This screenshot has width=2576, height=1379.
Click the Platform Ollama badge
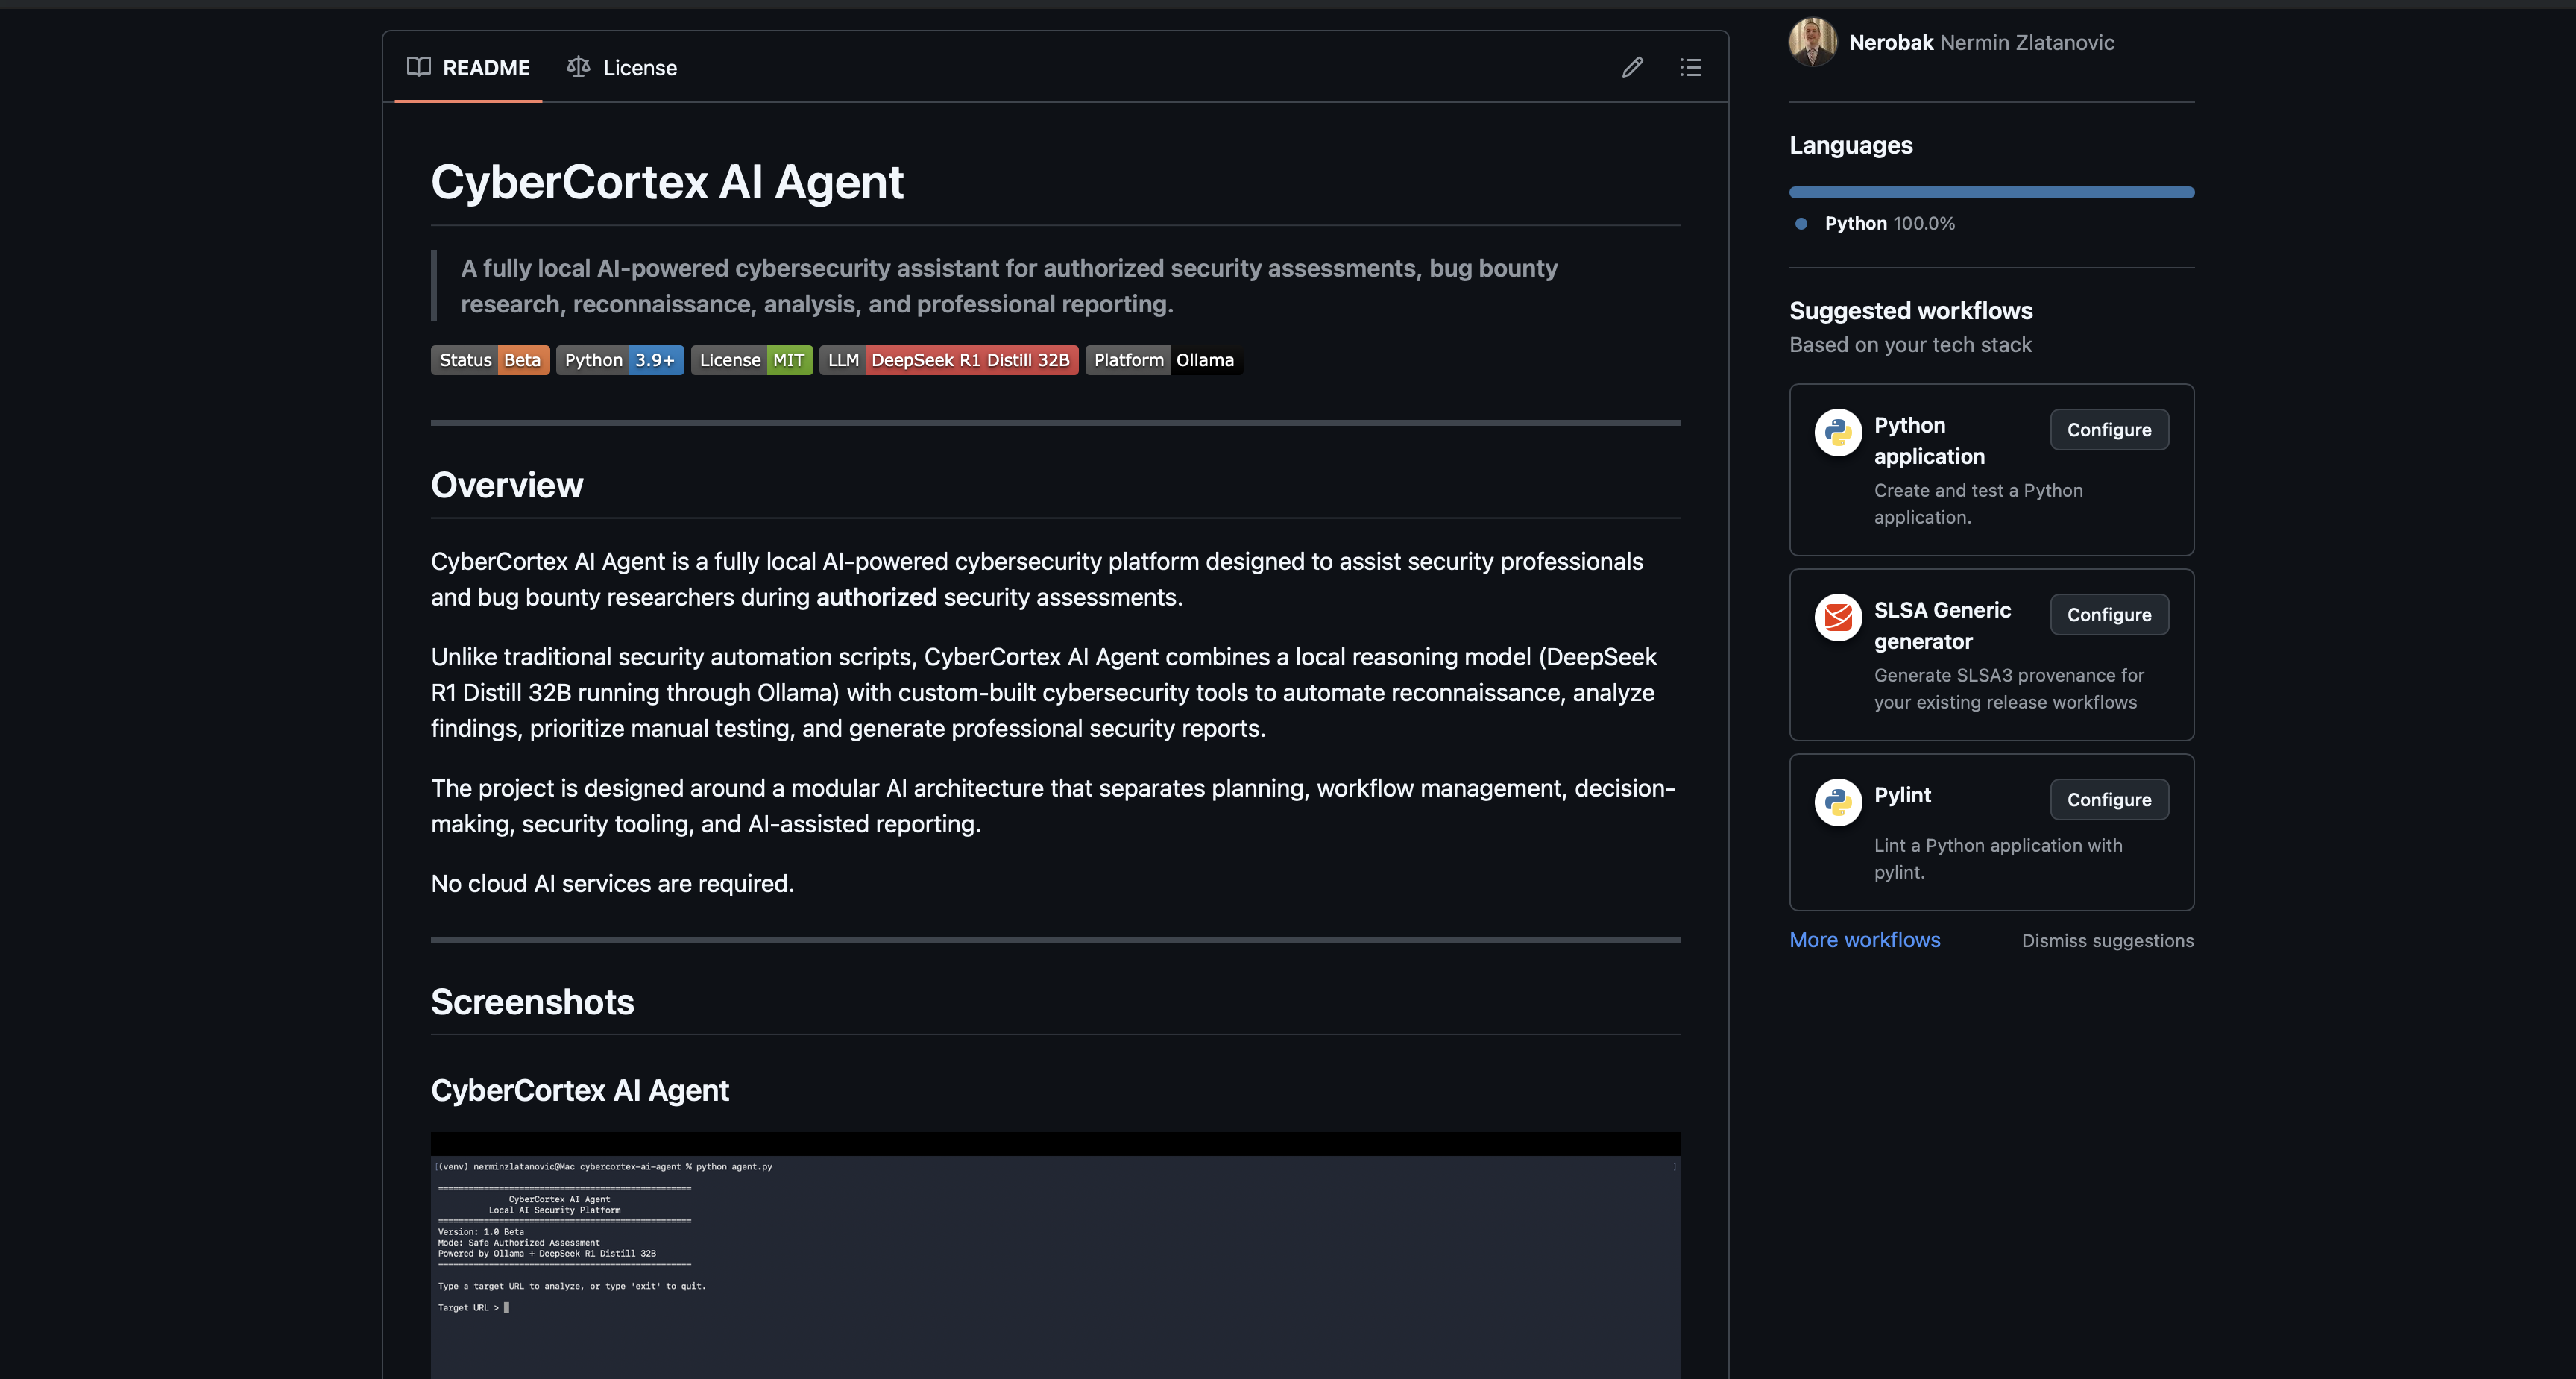[x=1164, y=360]
